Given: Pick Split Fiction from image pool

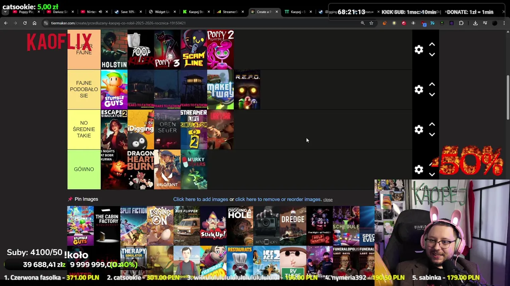Looking at the screenshot, I should tap(133, 226).
